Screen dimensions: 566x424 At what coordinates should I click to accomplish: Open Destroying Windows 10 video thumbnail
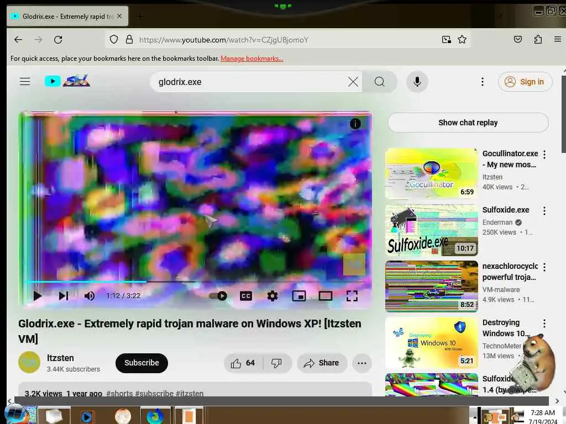431,342
